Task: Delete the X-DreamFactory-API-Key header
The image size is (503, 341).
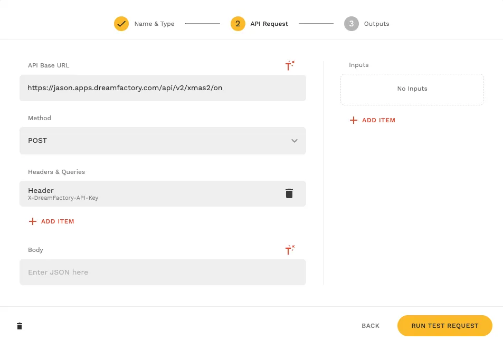Action: (x=289, y=193)
